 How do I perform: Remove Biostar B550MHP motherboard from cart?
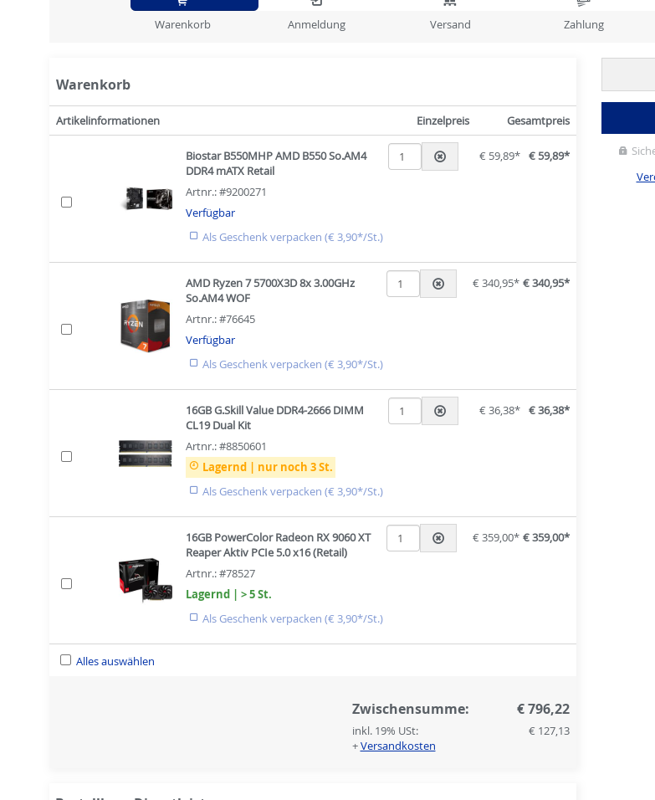tap(440, 156)
